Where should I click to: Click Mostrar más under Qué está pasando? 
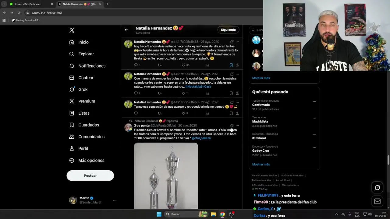261,164
